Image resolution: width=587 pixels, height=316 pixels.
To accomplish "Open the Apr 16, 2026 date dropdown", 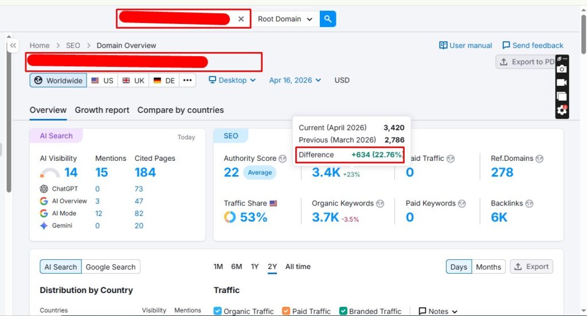I will pyautogui.click(x=295, y=80).
